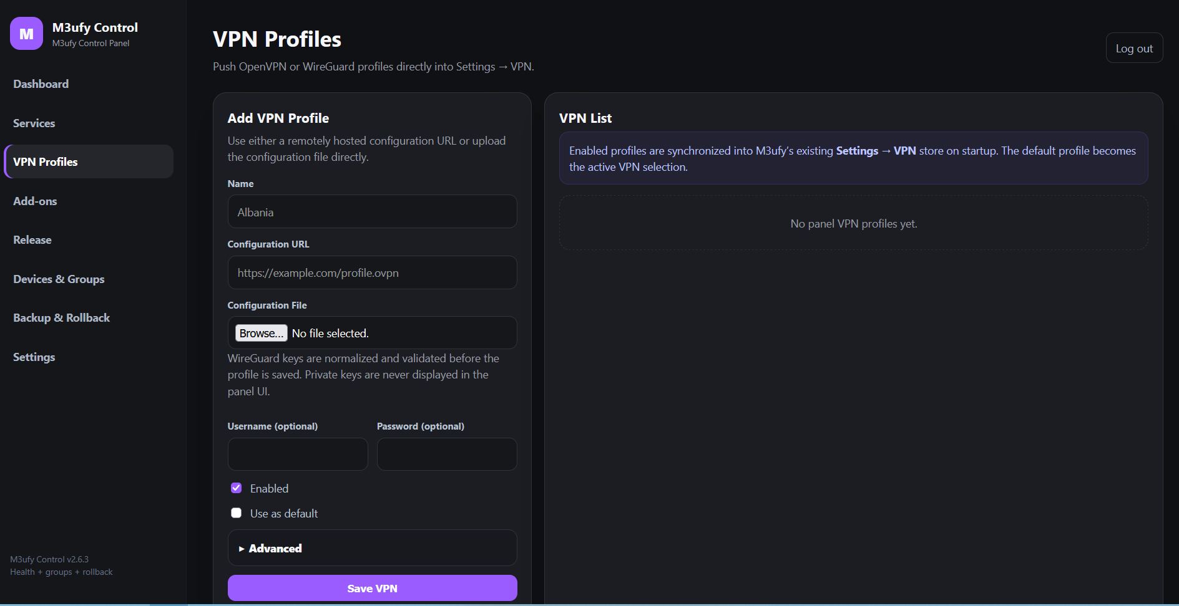The height and width of the screenshot is (606, 1179).
Task: Click the Log out button
Action: pyautogui.click(x=1134, y=48)
